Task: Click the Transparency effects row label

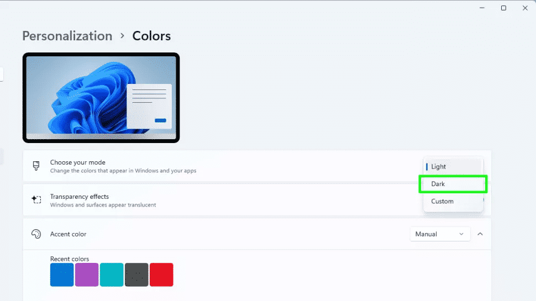Action: point(79,197)
